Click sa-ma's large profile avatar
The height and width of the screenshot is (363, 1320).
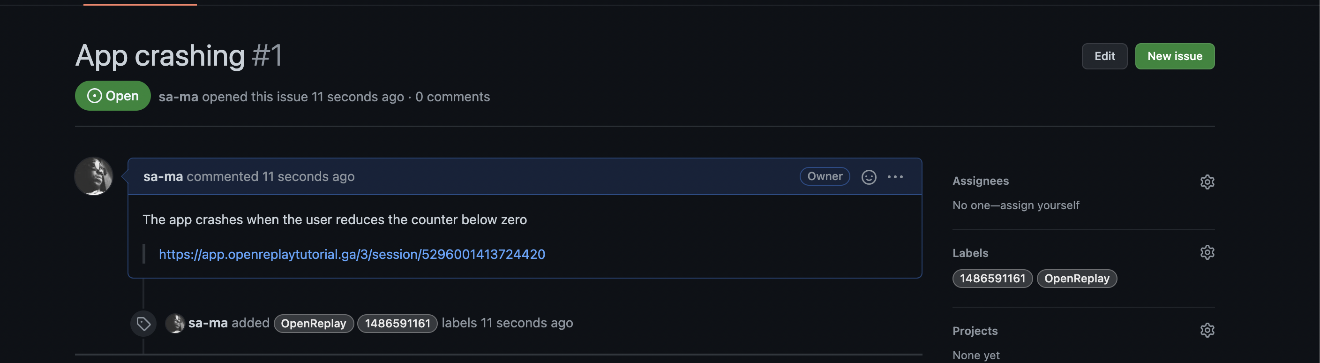tap(94, 176)
